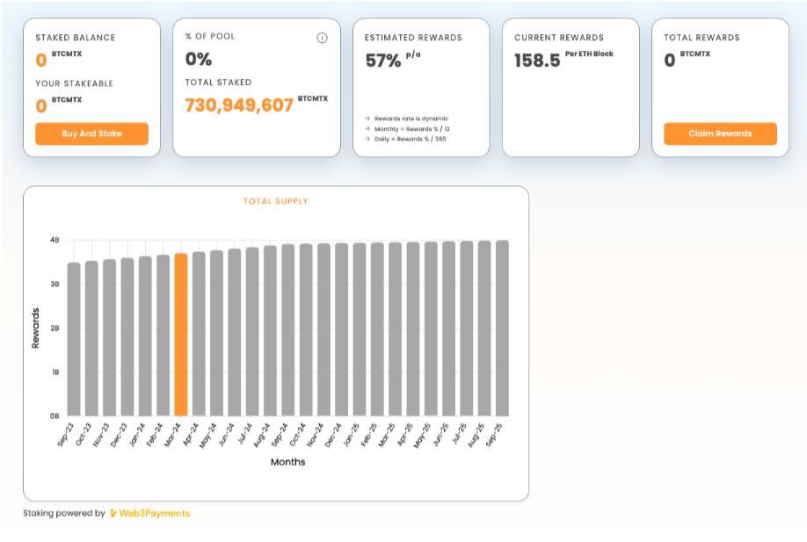Click the Jan-25 month label on axis
This screenshot has width=807, height=542.
(352, 435)
